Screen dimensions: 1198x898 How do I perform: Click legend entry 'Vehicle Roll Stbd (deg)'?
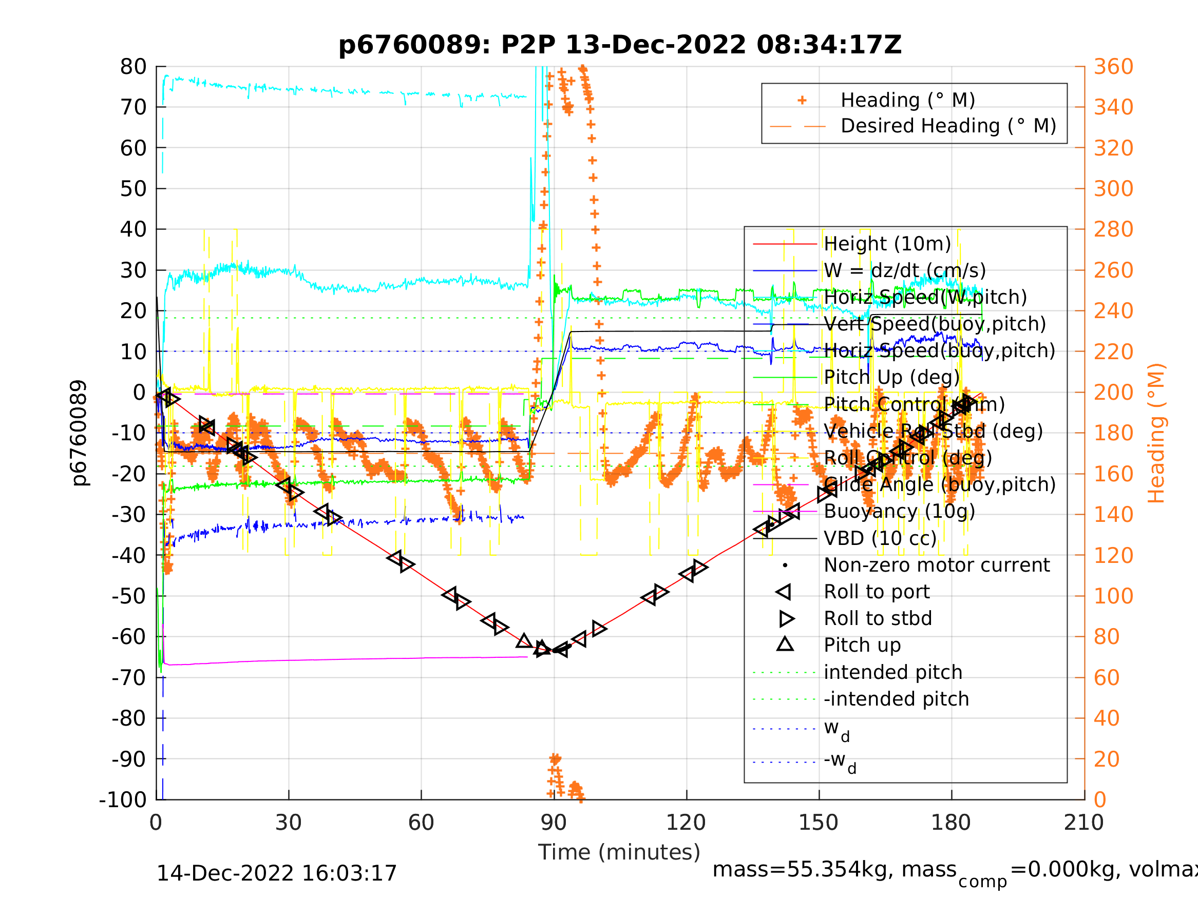(933, 431)
